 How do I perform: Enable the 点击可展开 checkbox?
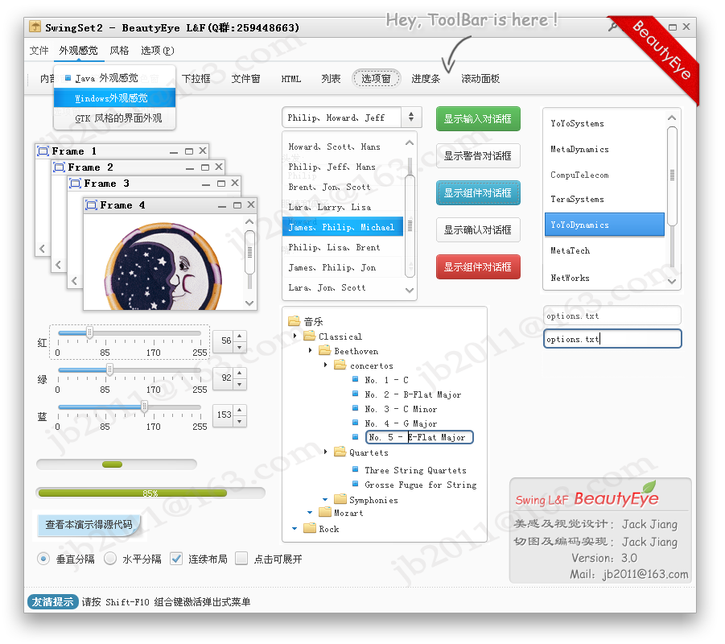(241, 558)
